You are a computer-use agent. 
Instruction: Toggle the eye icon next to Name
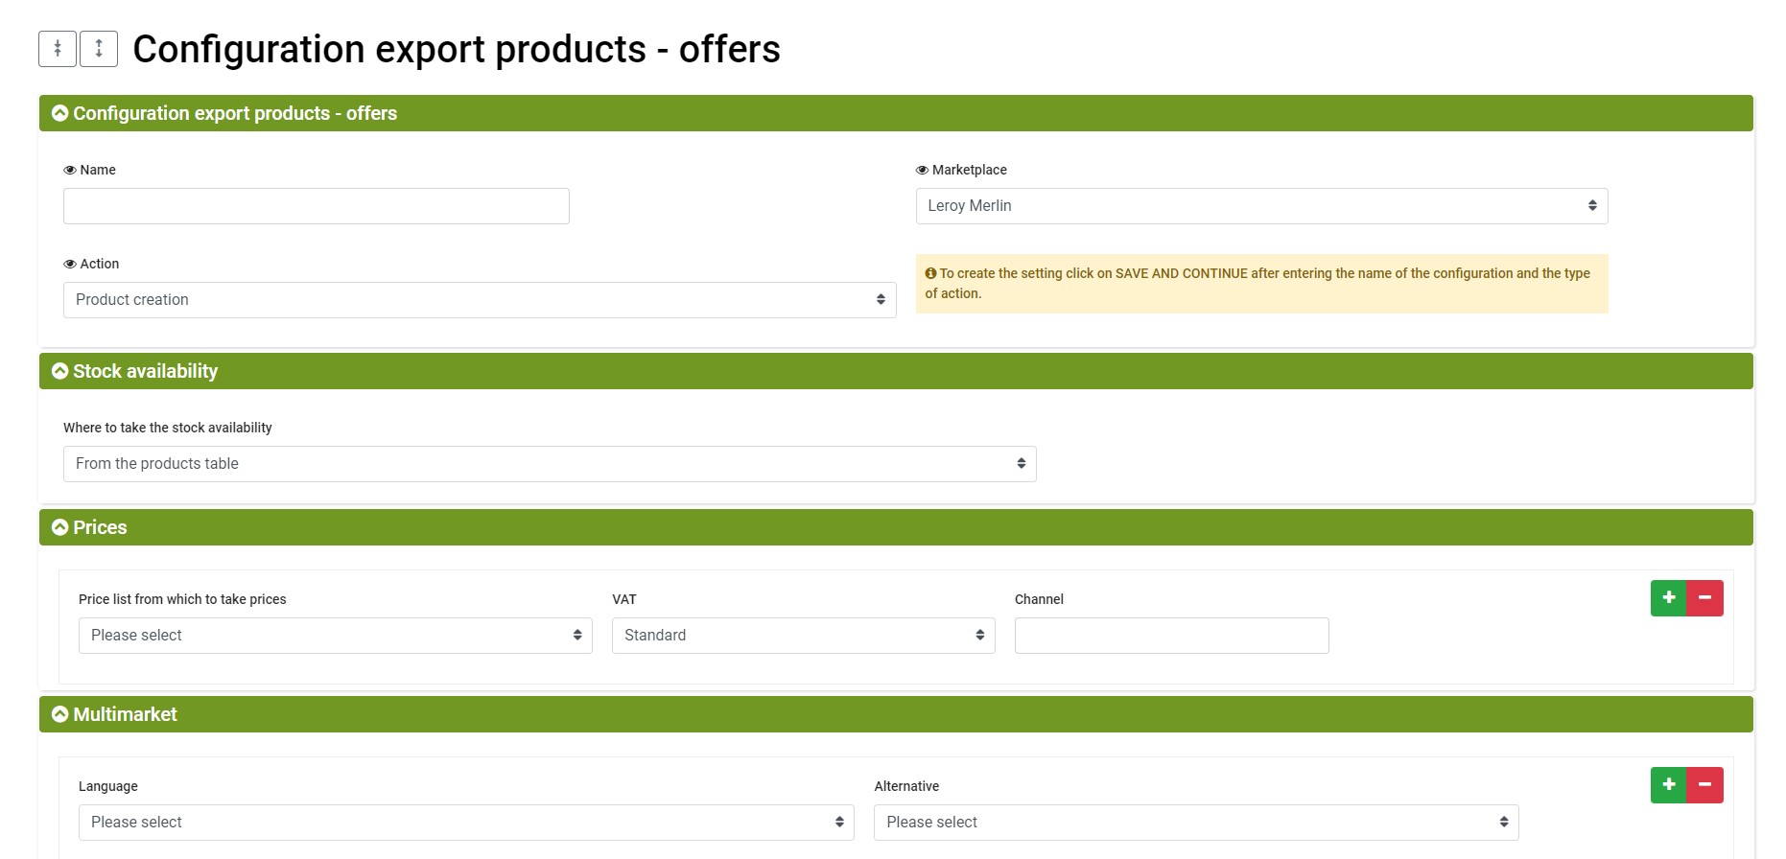[x=70, y=170]
